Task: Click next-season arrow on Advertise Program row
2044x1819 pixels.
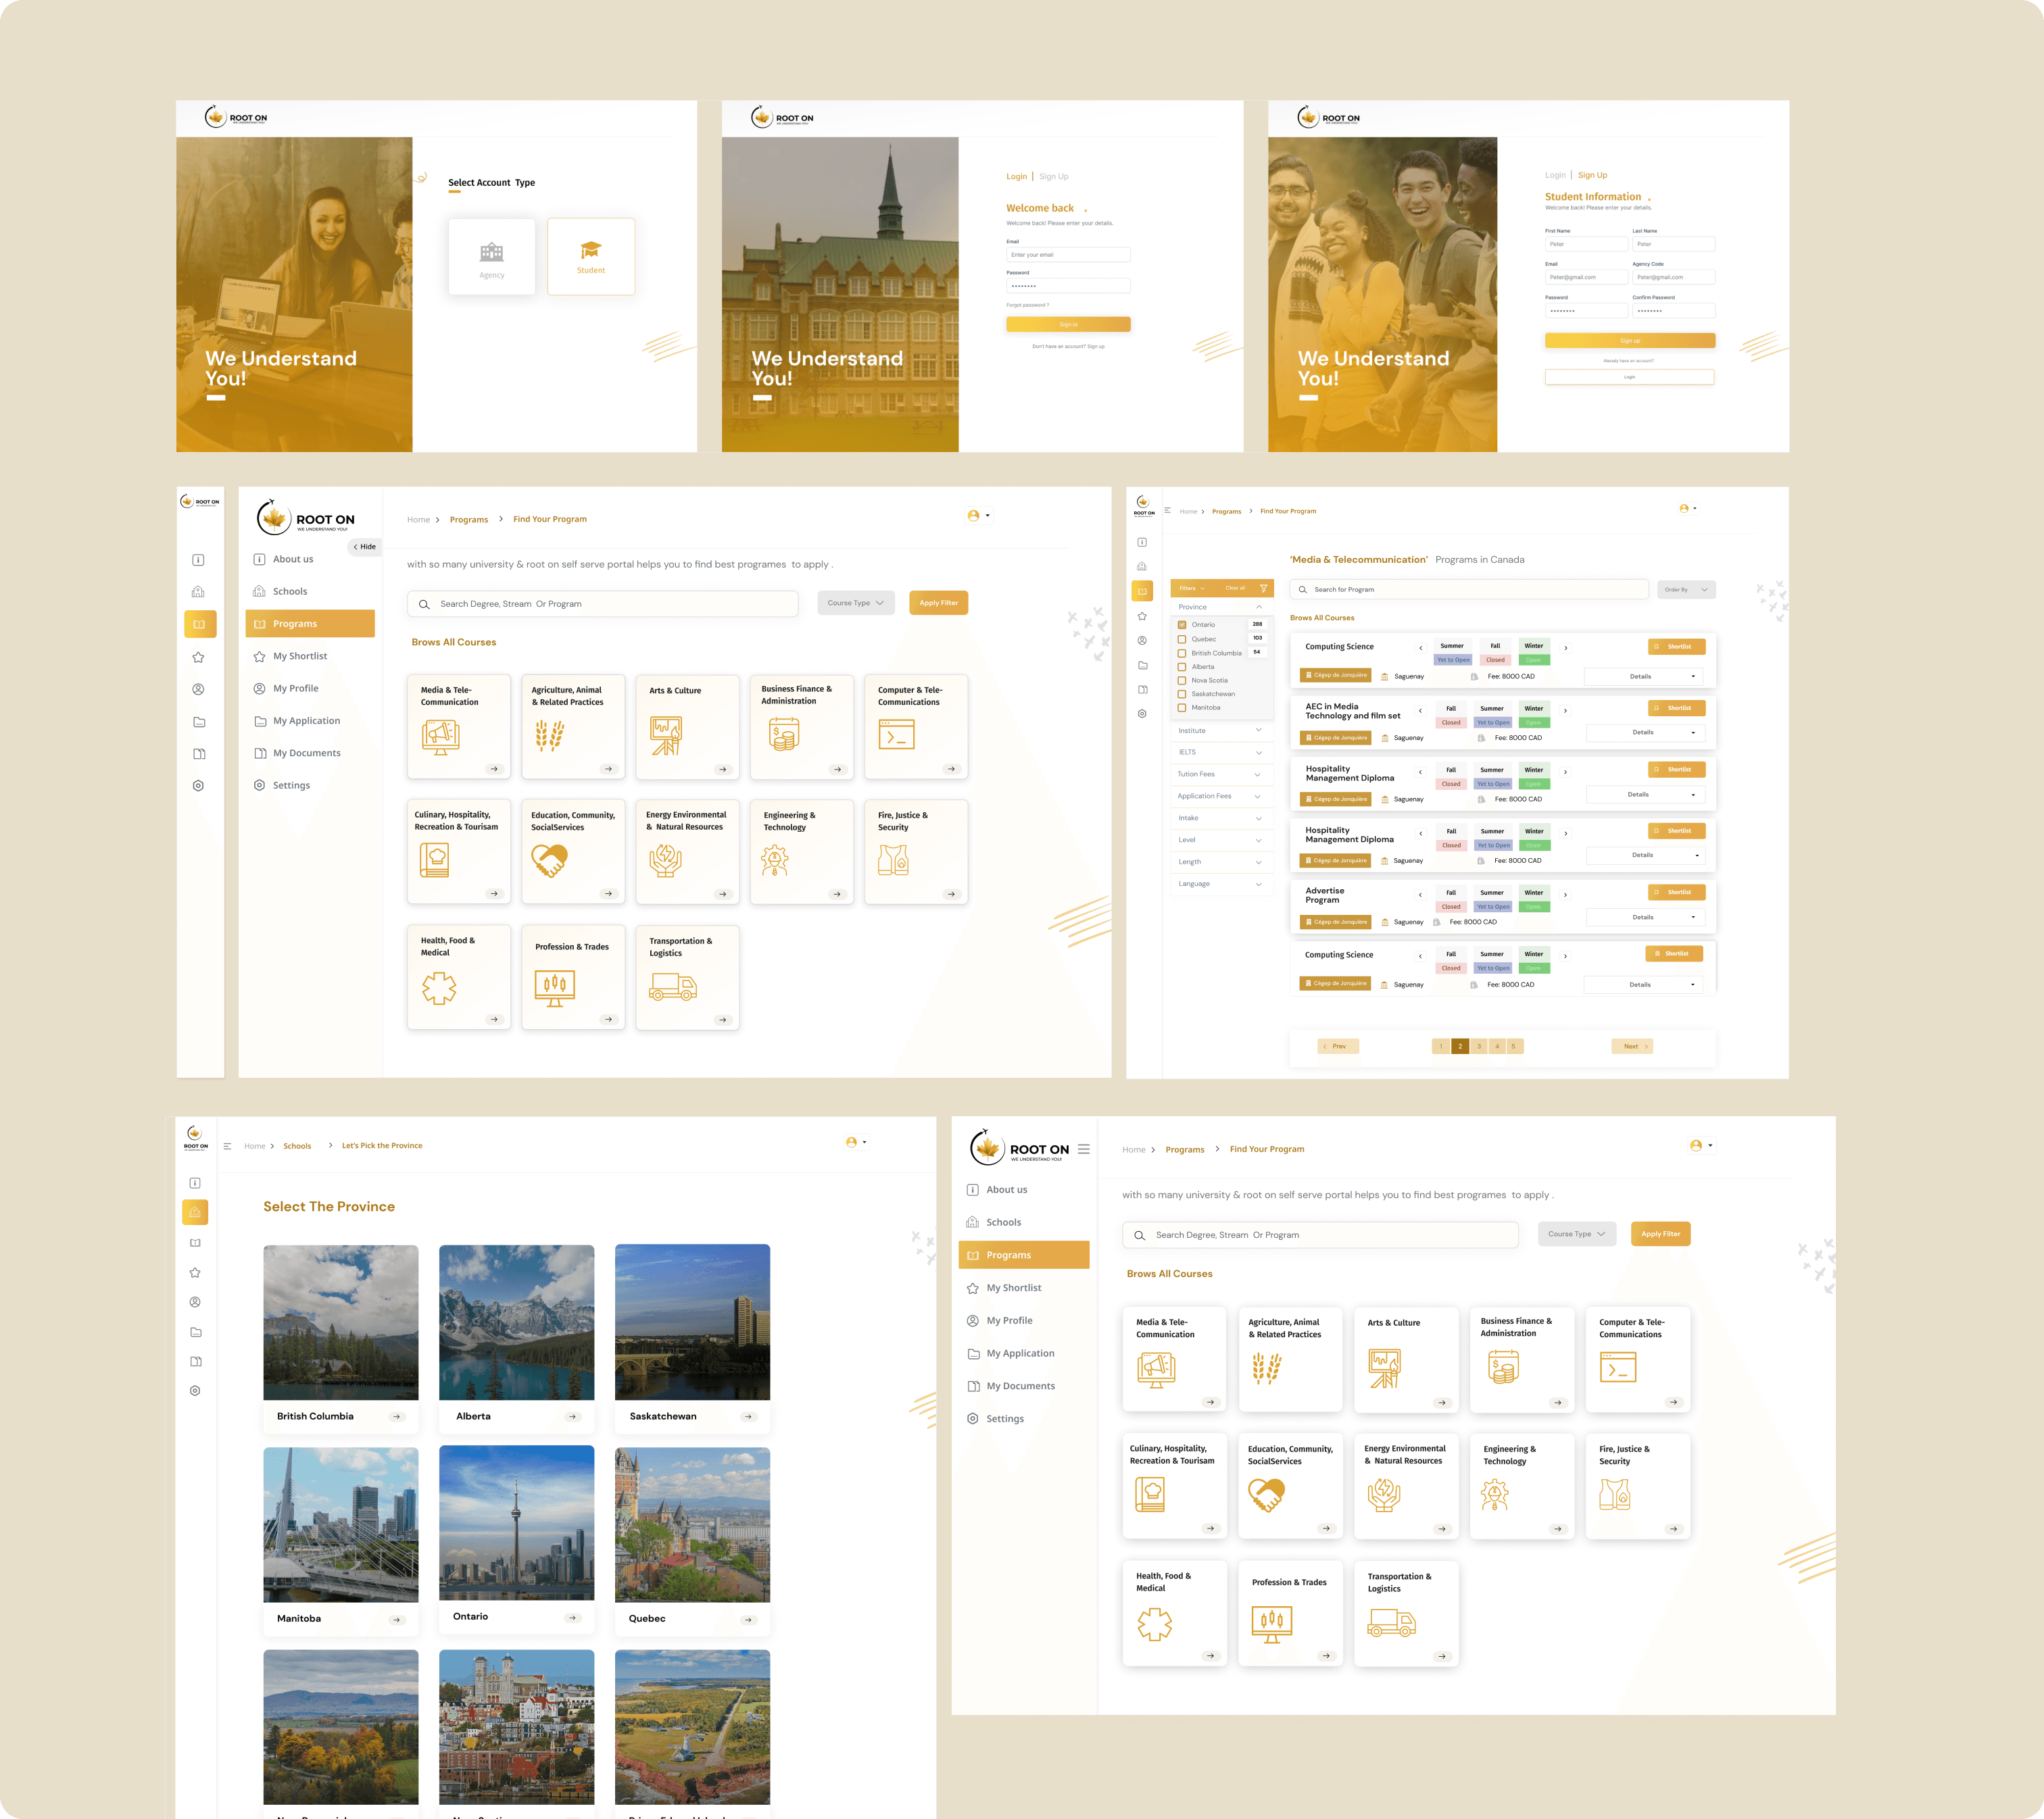Action: pyautogui.click(x=1565, y=895)
